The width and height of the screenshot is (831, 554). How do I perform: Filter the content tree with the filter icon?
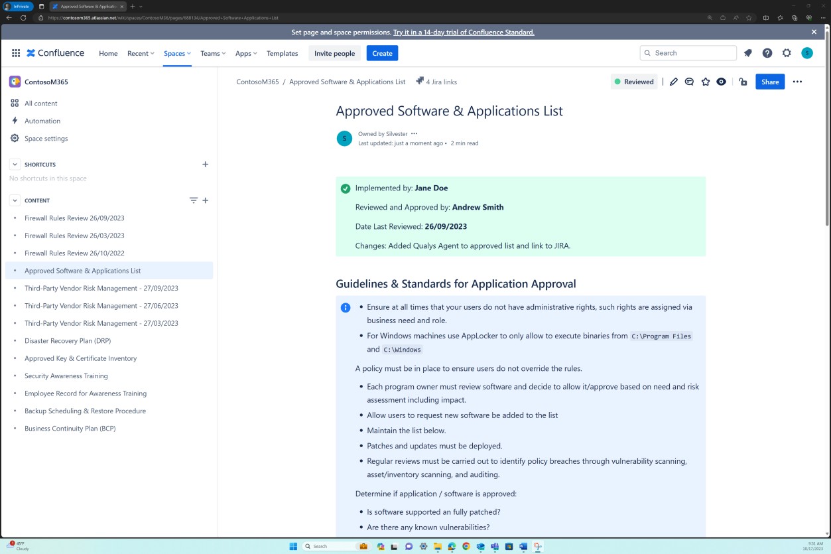[x=193, y=200]
